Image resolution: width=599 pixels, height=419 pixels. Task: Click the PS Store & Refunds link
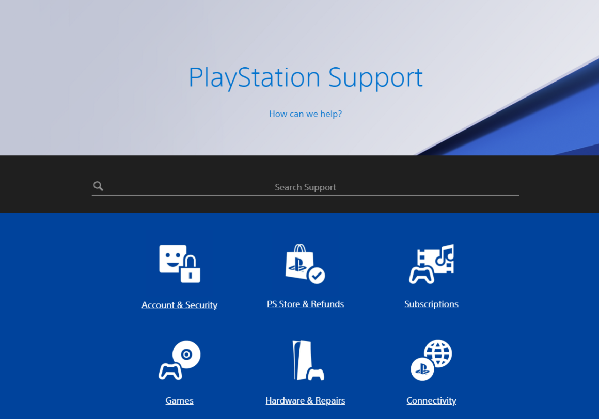point(305,304)
